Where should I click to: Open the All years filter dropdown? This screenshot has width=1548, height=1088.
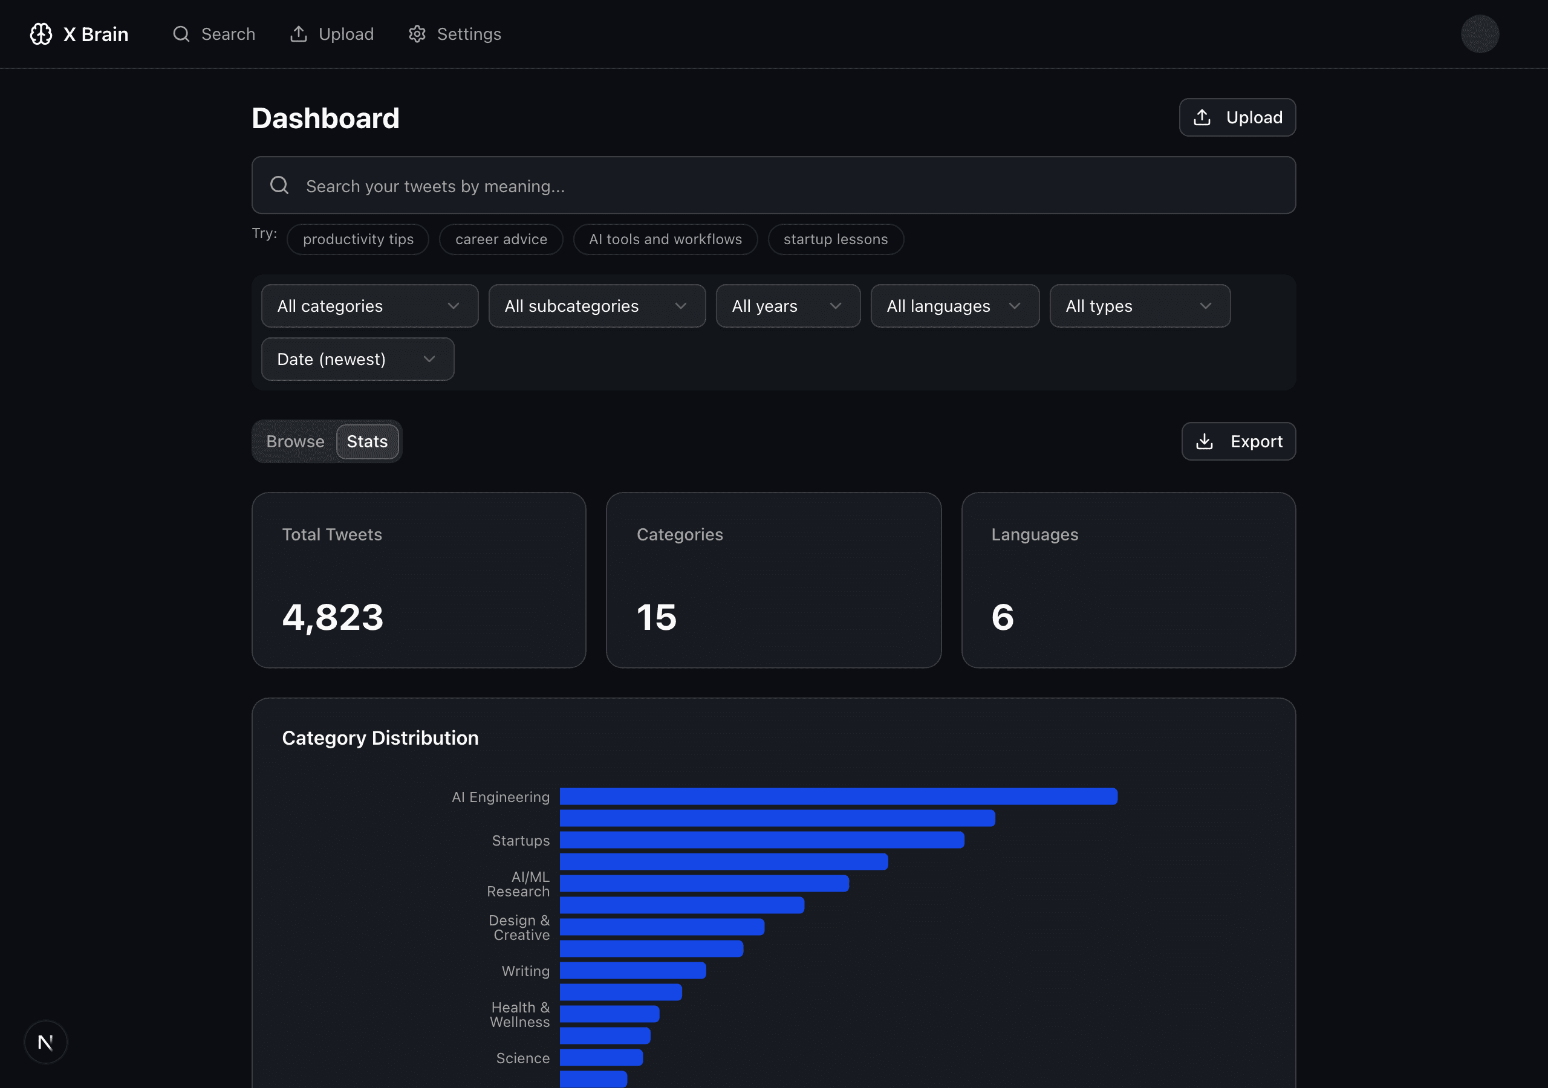[x=787, y=306]
